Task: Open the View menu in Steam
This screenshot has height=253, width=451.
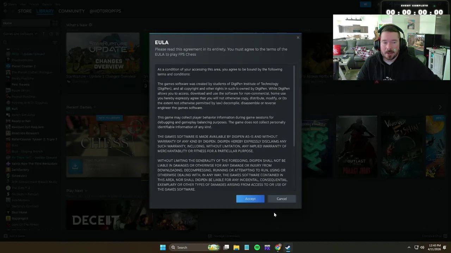Action: 23,4
